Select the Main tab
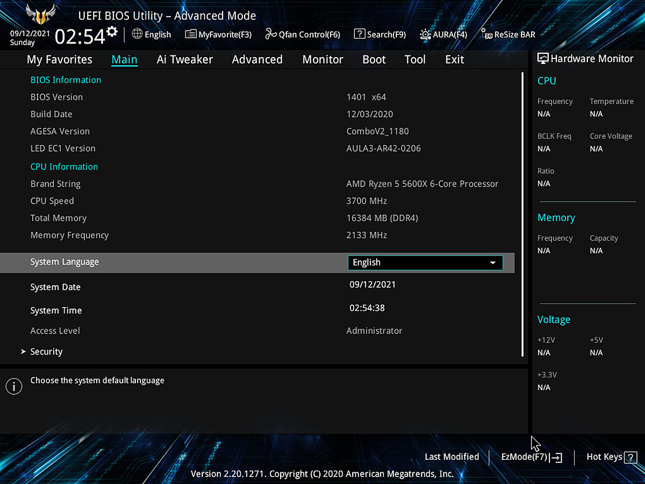645x484 pixels. [x=124, y=60]
